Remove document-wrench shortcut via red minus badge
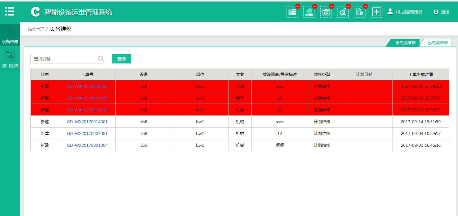 tap(366, 6)
